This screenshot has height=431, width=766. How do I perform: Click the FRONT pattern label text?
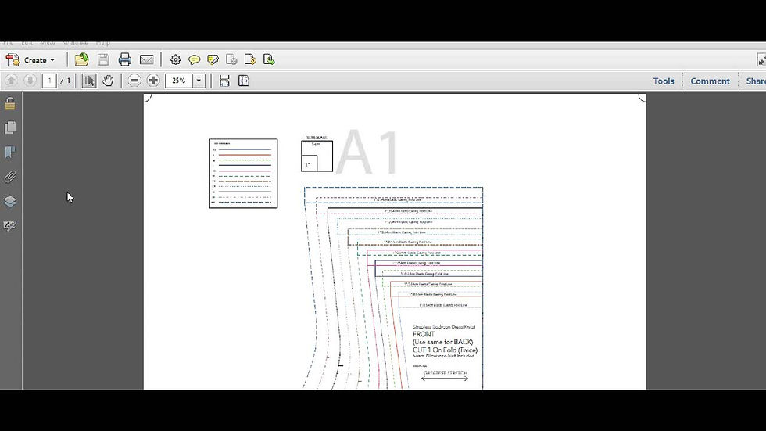pyautogui.click(x=424, y=334)
